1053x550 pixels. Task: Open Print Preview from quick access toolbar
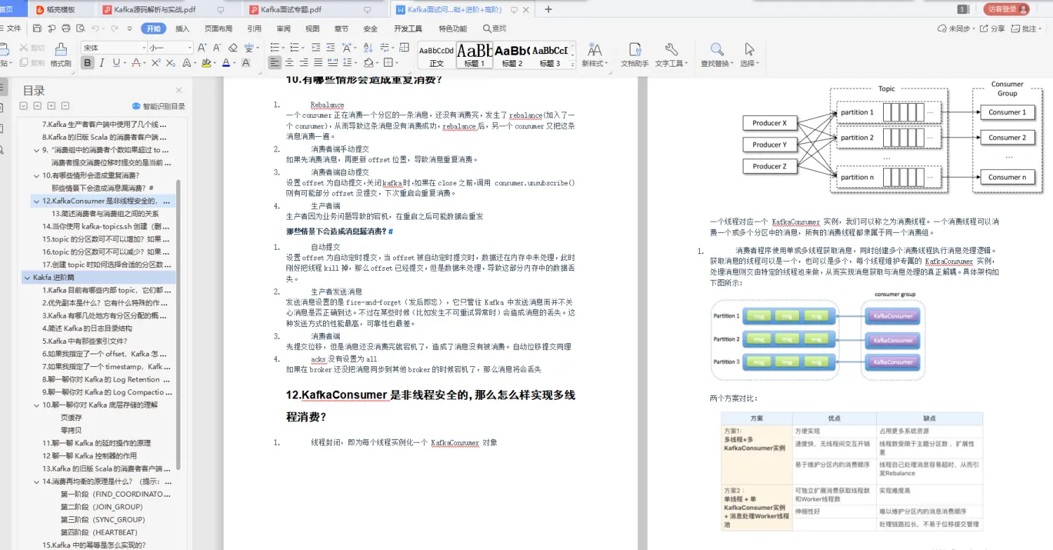pos(79,28)
